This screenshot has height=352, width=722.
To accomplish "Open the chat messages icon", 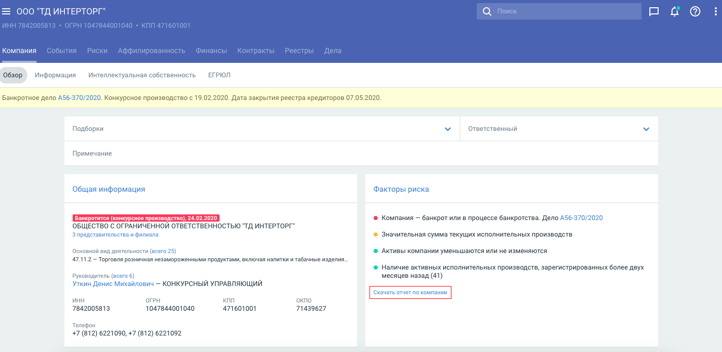I will pos(654,11).
